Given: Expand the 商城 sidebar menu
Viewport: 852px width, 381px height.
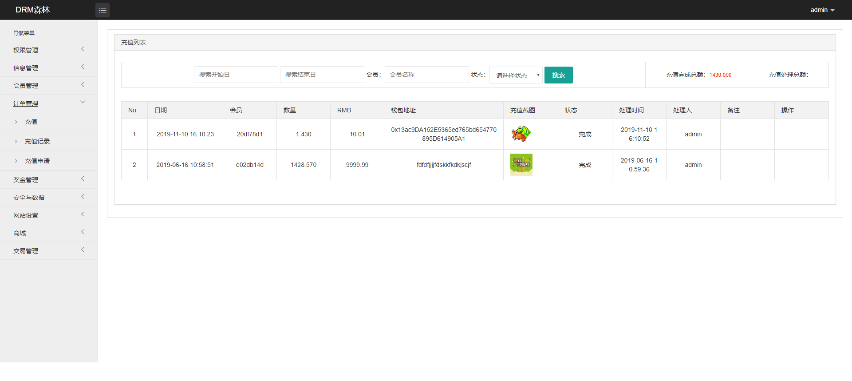Looking at the screenshot, I should (x=48, y=233).
